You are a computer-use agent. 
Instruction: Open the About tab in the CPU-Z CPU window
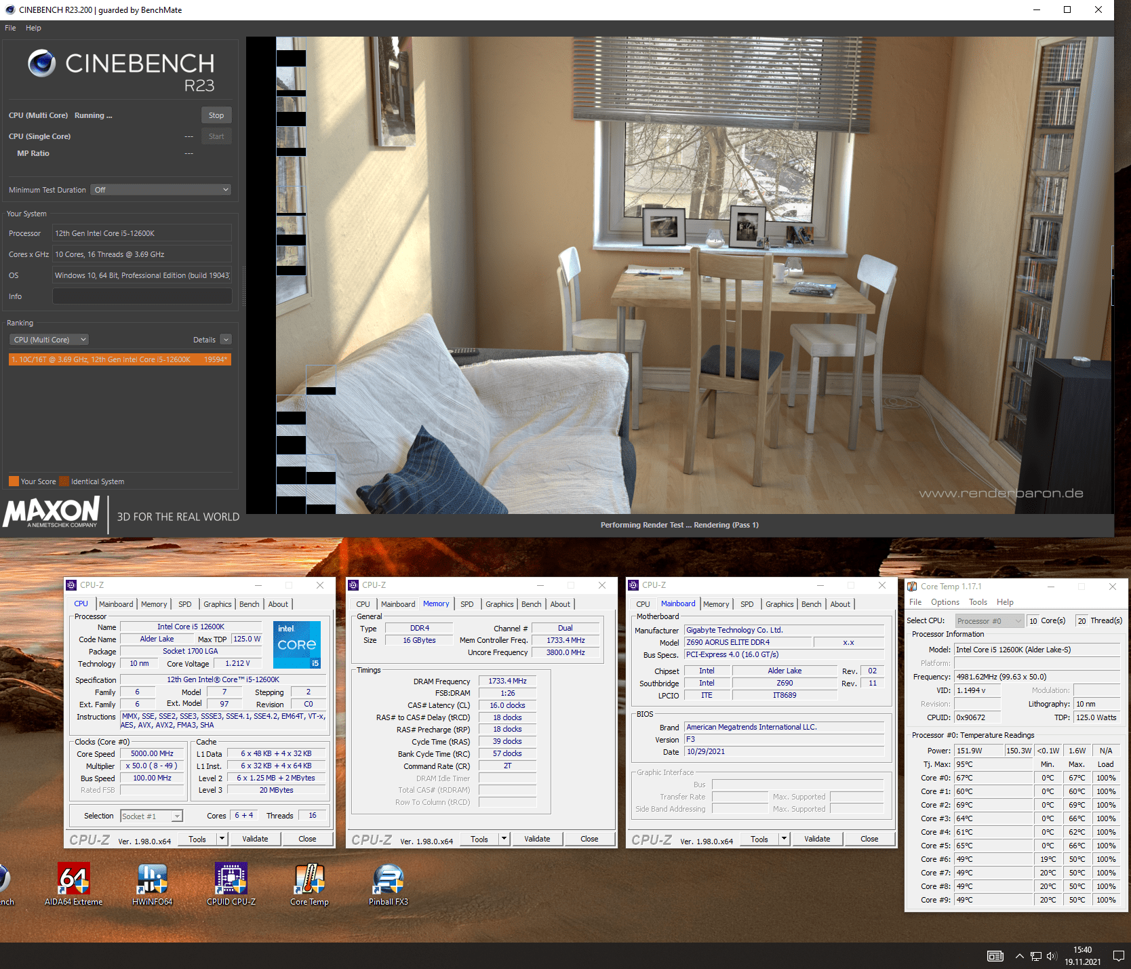278,604
